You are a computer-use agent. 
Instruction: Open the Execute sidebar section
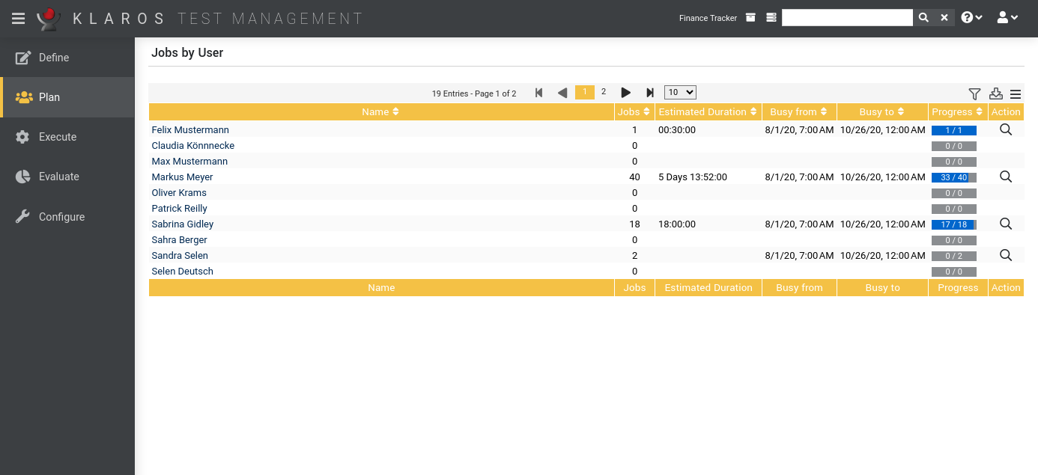tap(58, 137)
